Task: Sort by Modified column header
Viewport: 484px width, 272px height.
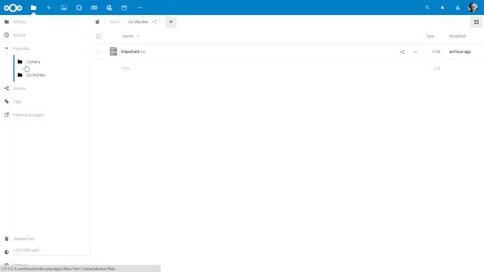Action: click(x=457, y=36)
